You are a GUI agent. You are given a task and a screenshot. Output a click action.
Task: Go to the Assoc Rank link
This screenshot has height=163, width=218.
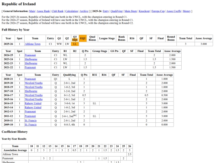pyautogui.click(x=43, y=11)
